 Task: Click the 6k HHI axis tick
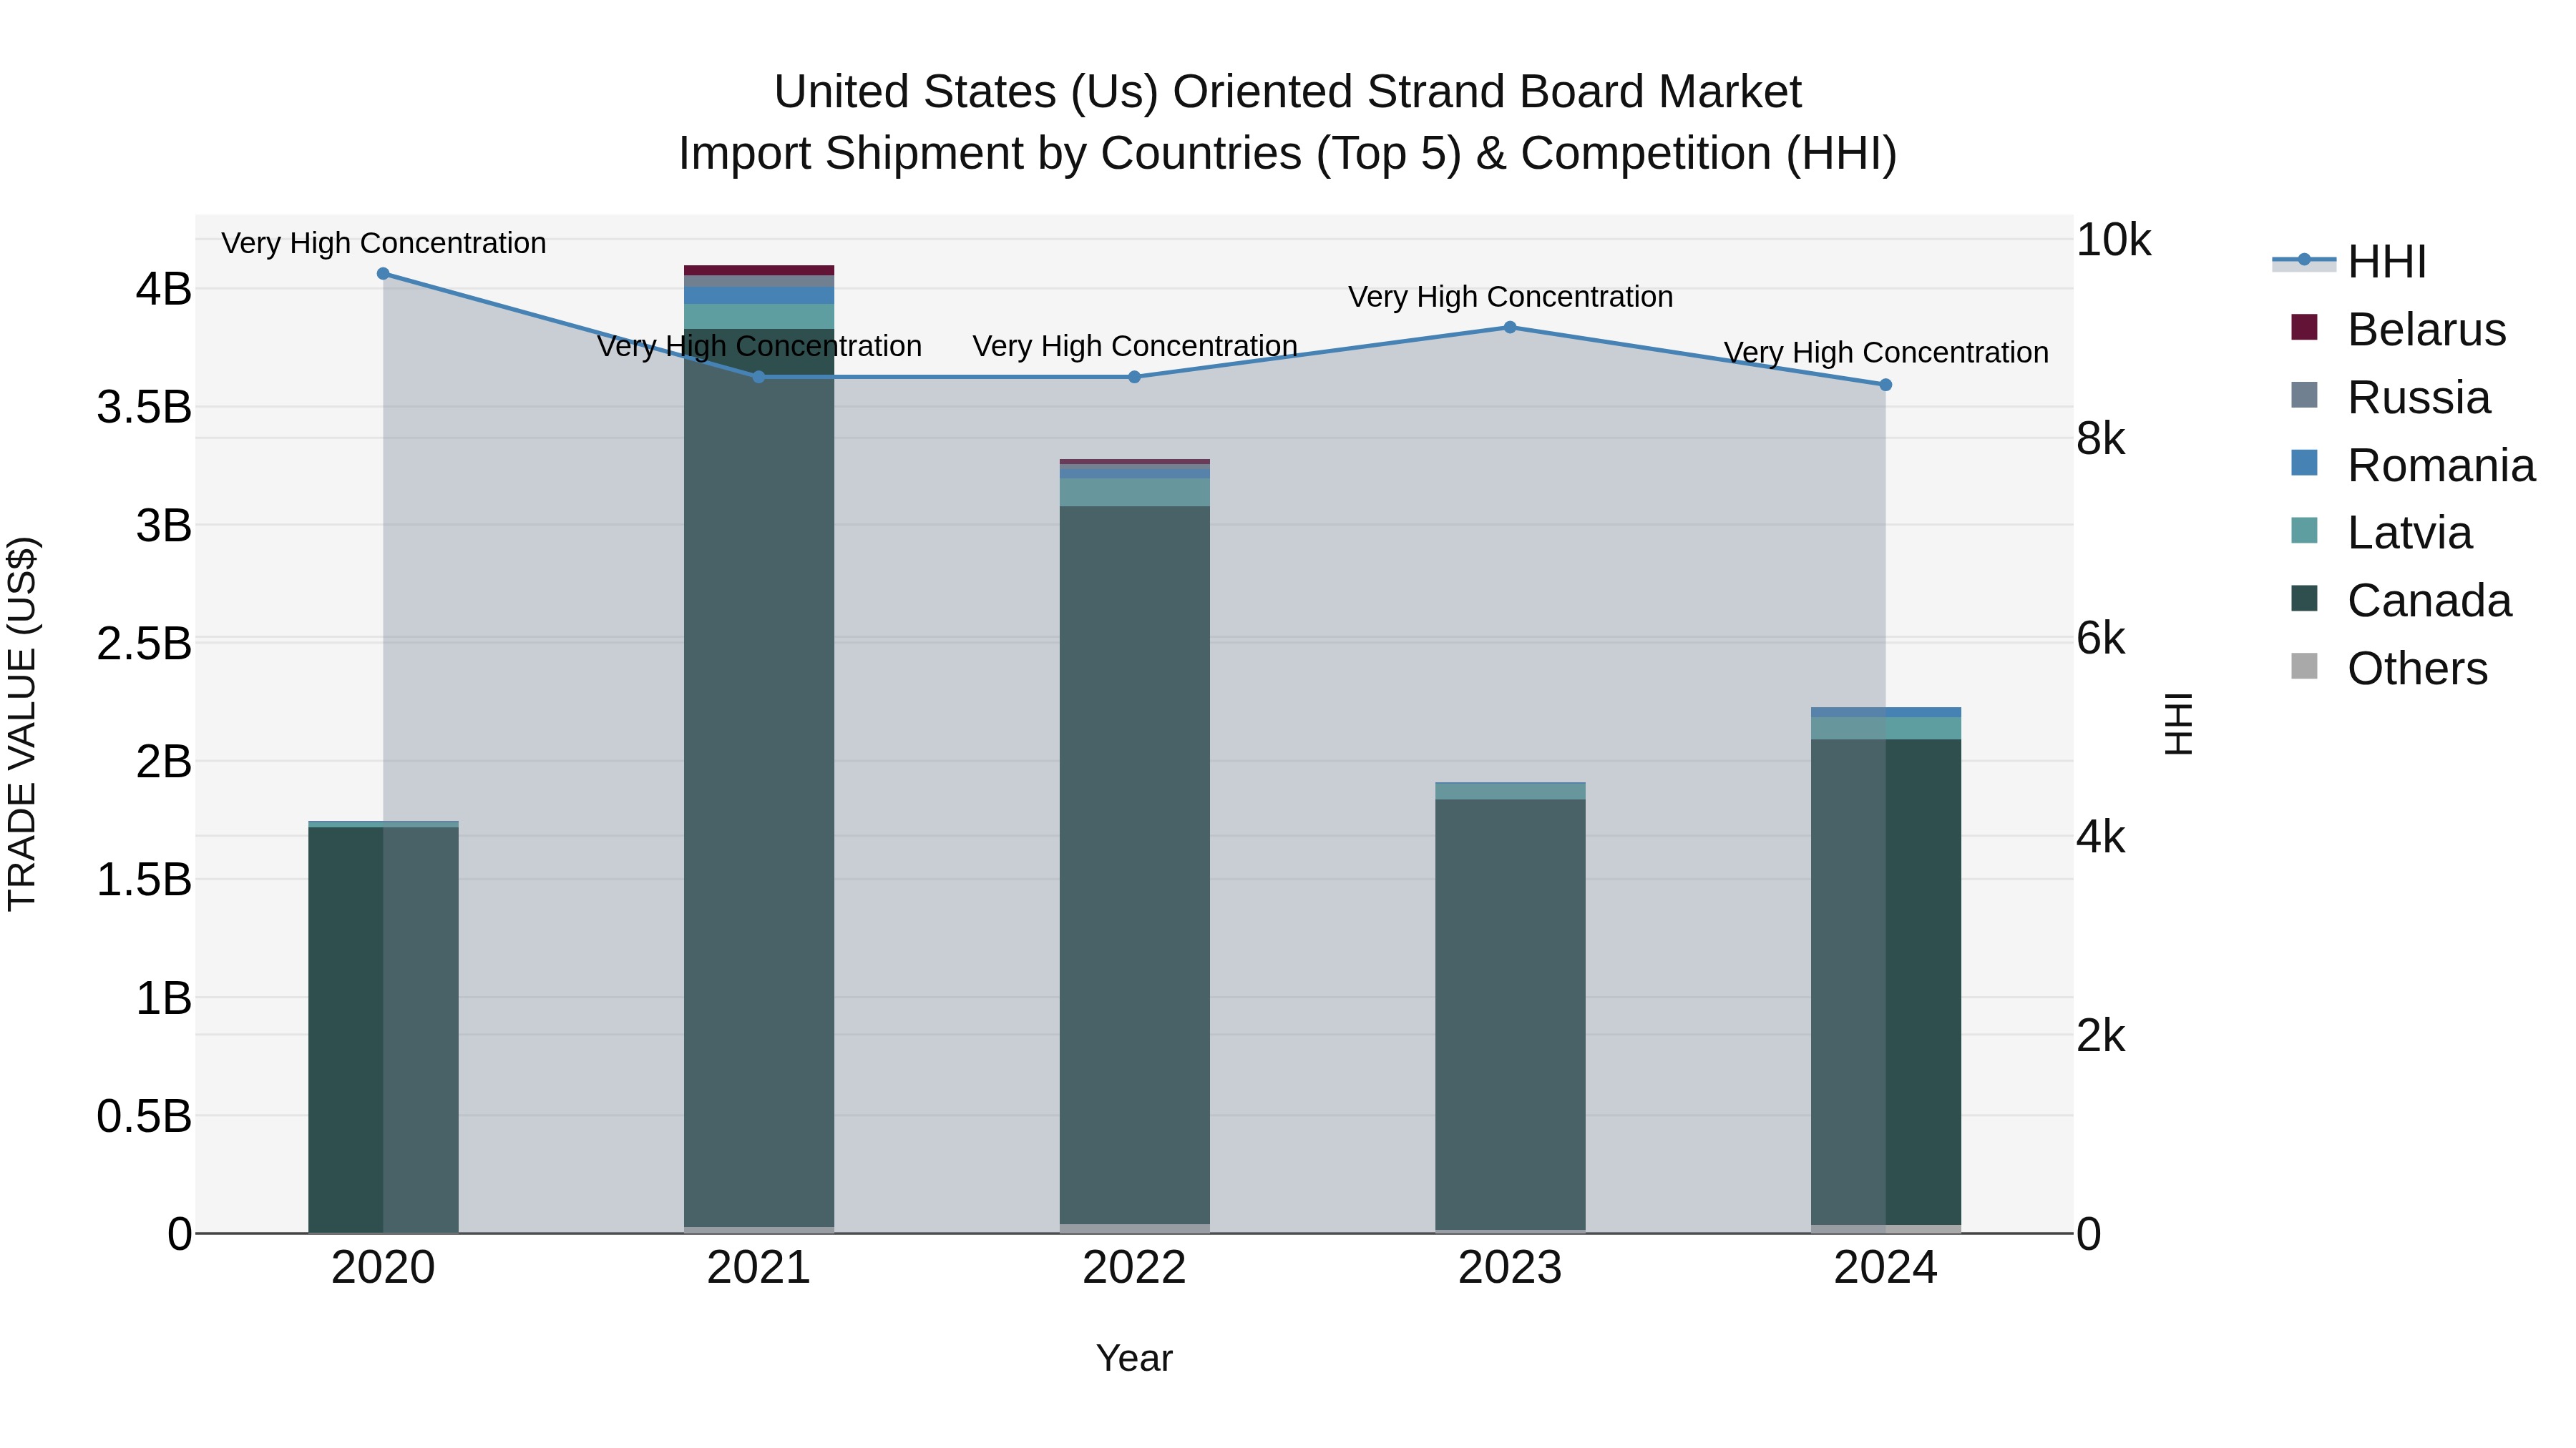(2101, 639)
